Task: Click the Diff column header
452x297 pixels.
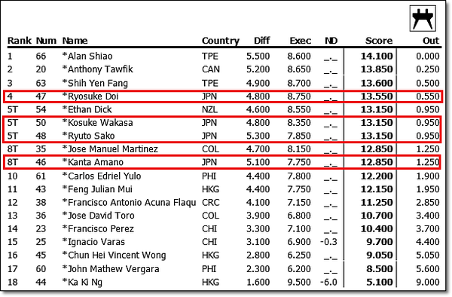Action: tap(261, 41)
